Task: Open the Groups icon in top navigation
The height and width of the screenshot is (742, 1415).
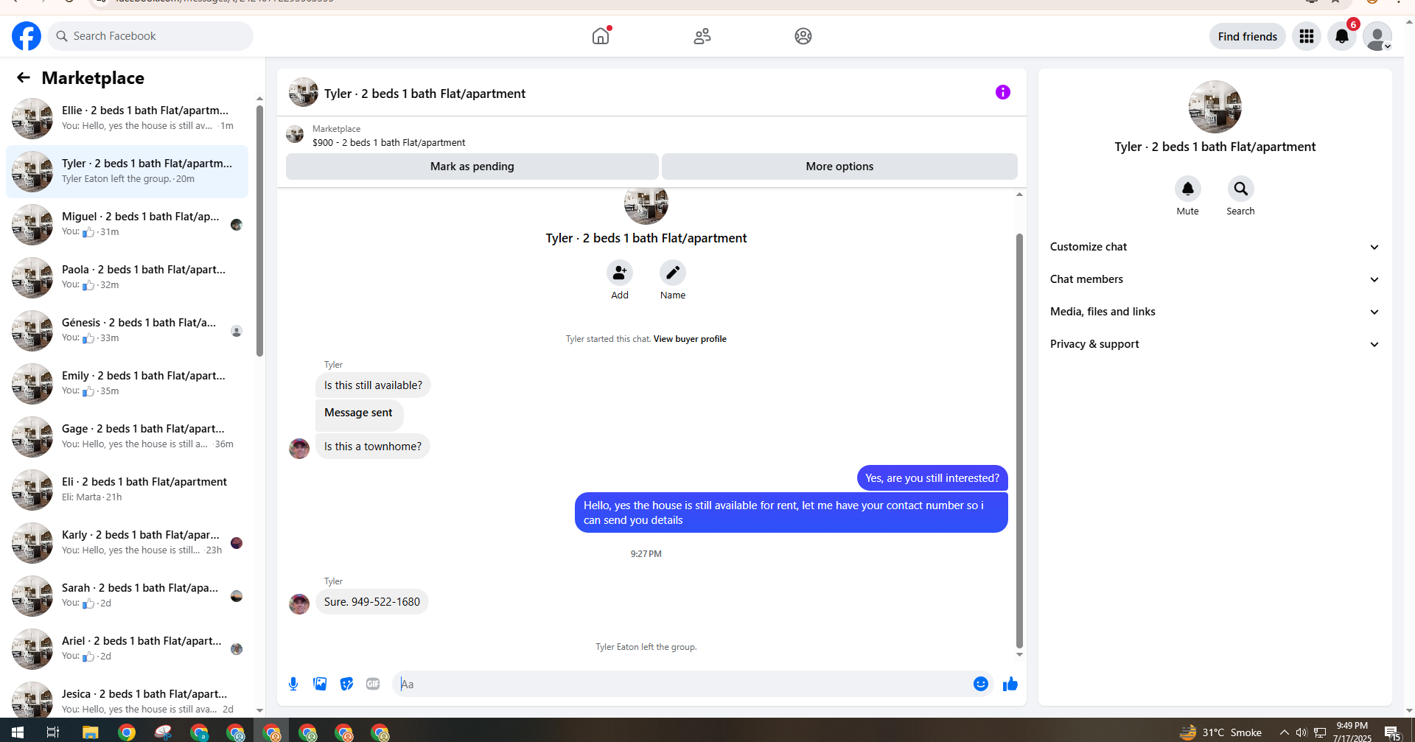Action: (x=803, y=36)
